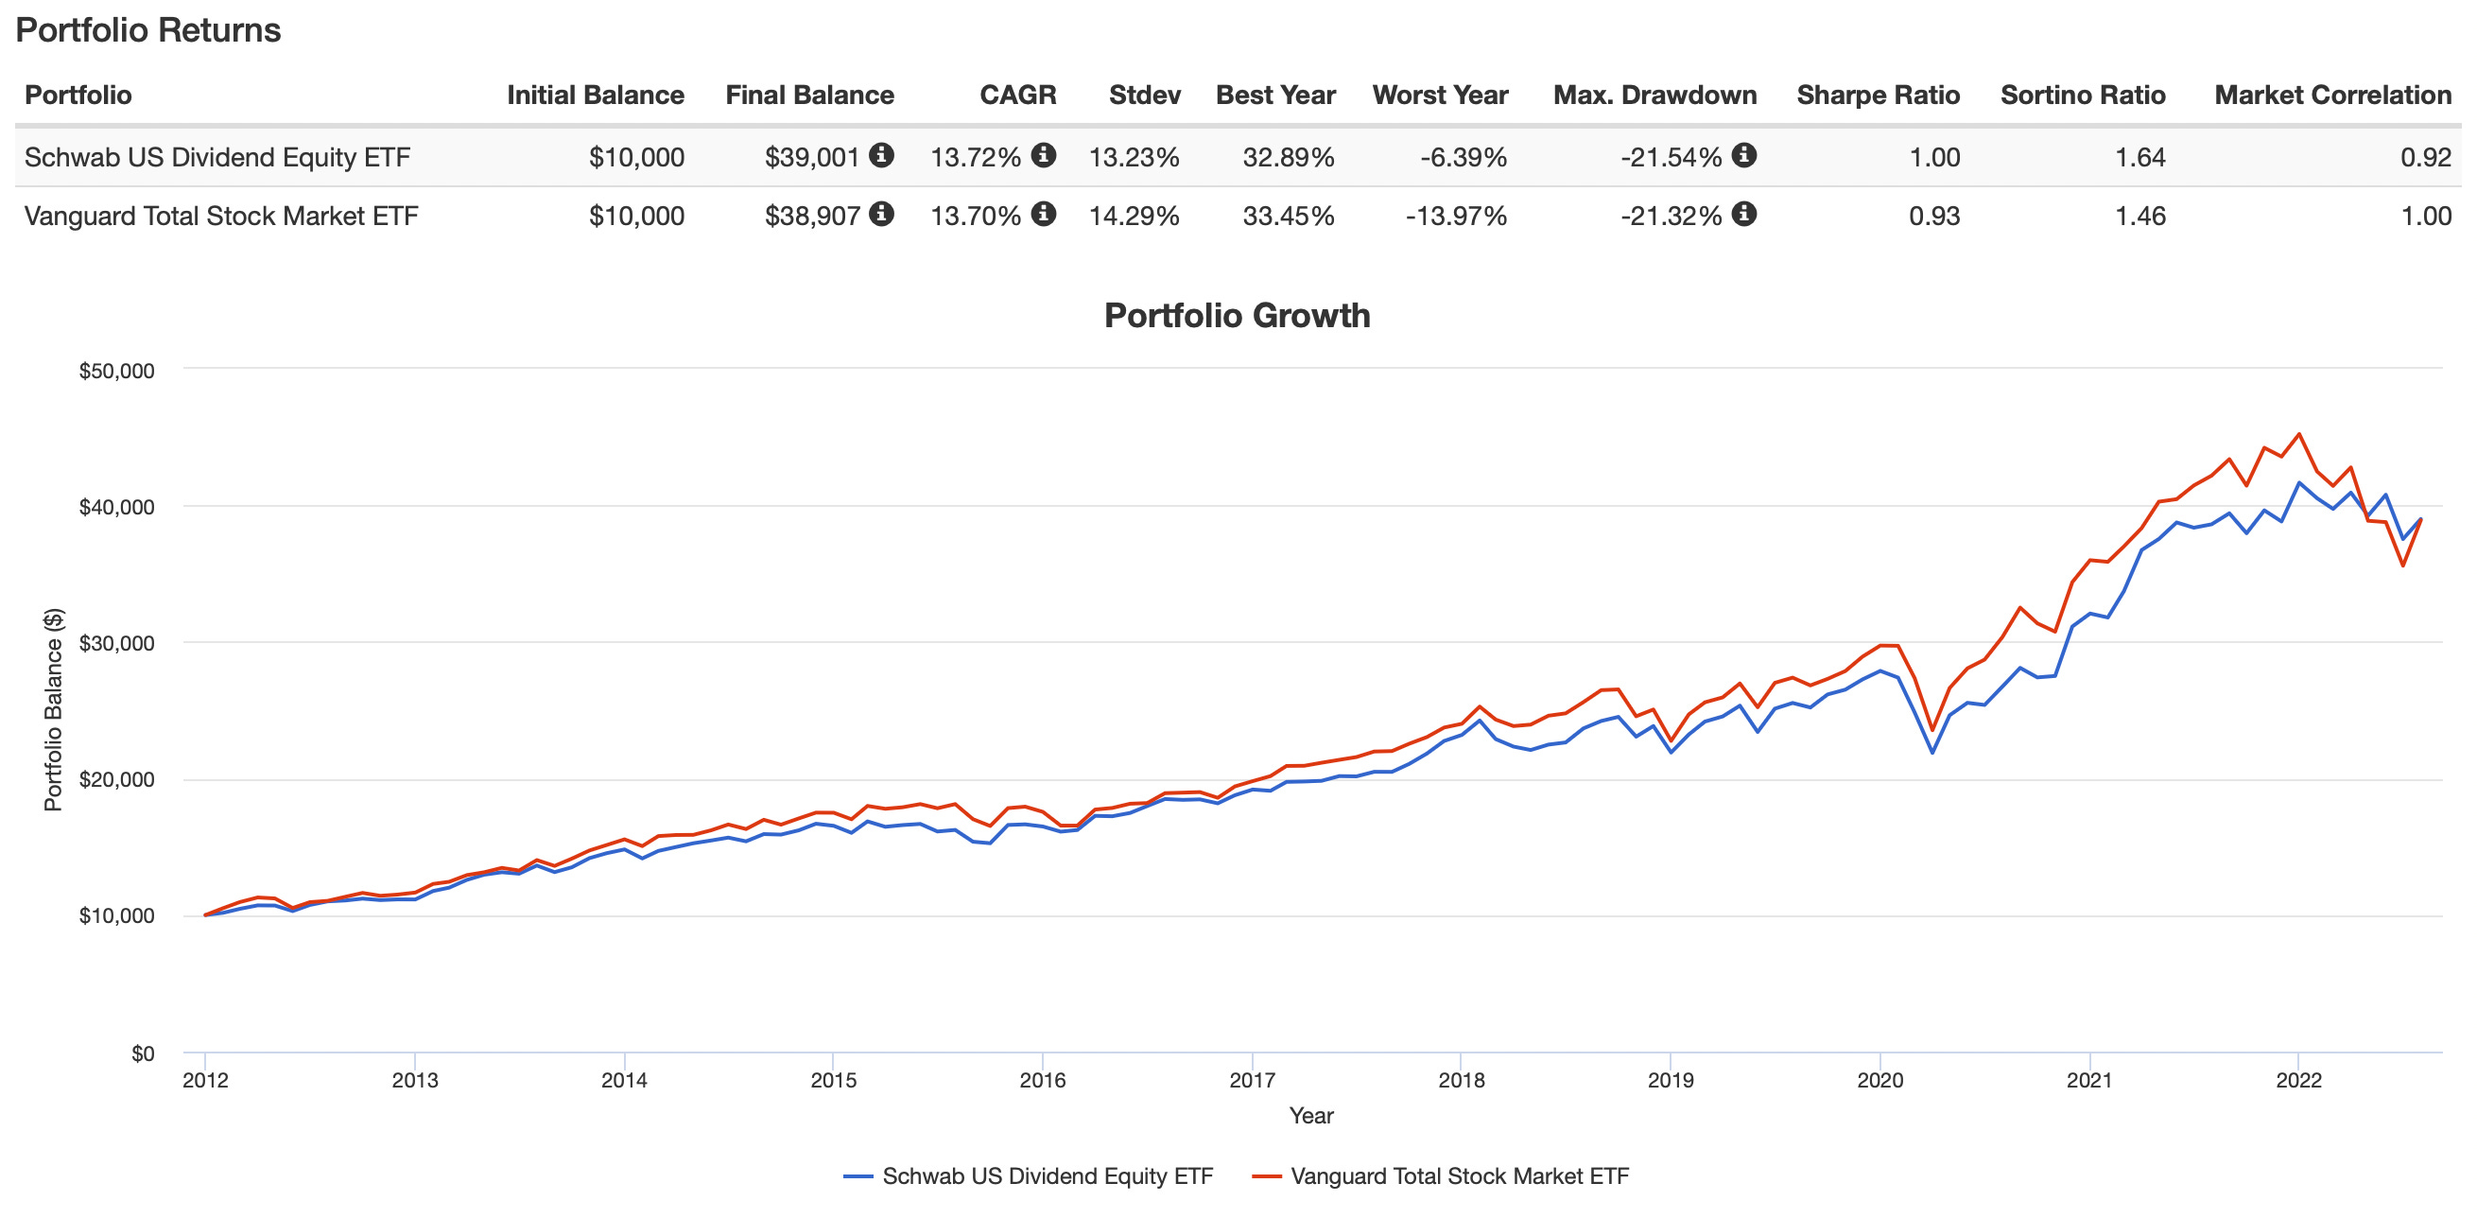The width and height of the screenshot is (2477, 1218).
Task: Click the Portfolio Returns heading
Action: click(x=148, y=30)
